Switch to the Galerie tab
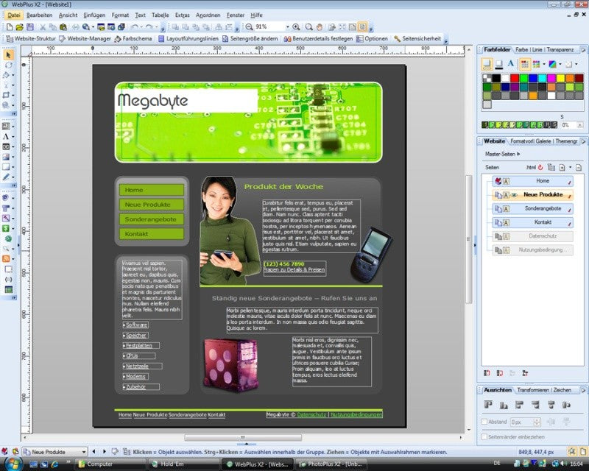 [543, 141]
